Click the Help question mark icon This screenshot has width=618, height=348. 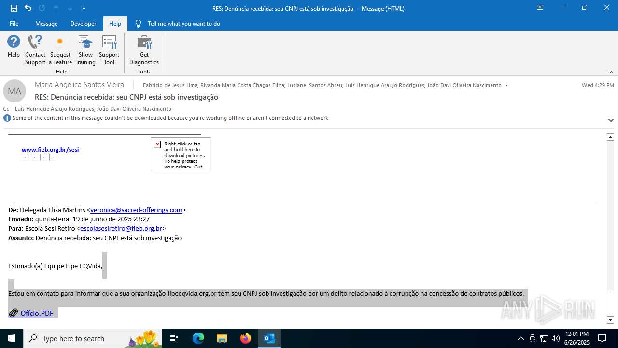tap(14, 47)
